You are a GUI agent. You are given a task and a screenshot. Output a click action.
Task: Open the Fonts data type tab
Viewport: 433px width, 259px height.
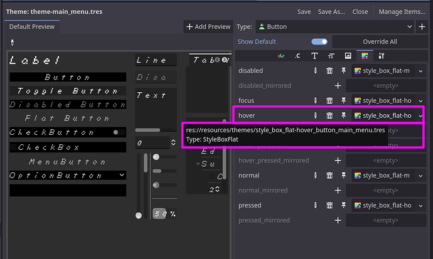point(314,56)
